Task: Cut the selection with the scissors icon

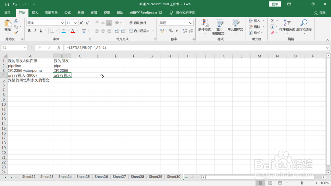Action: (16, 21)
